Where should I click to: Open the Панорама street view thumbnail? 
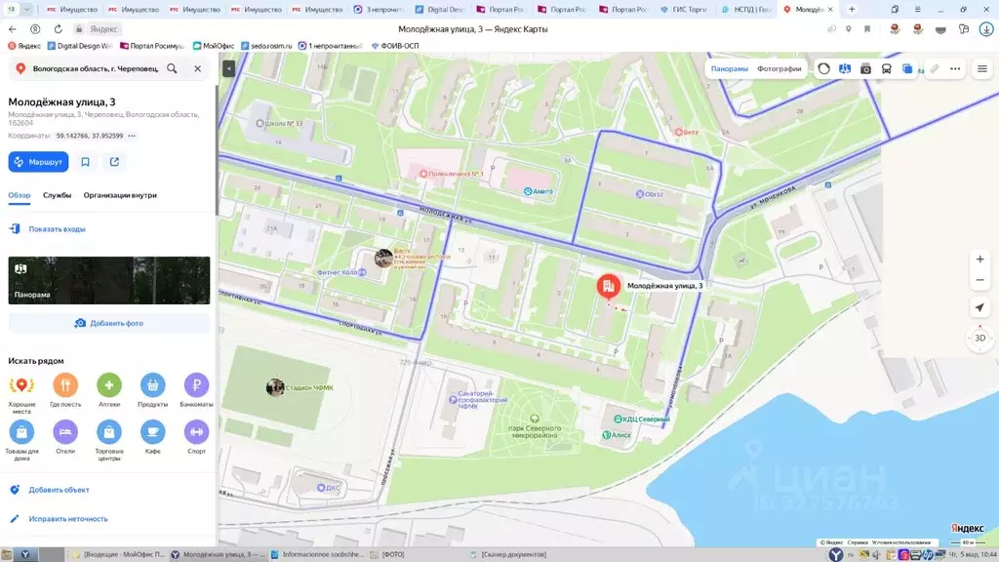(109, 280)
